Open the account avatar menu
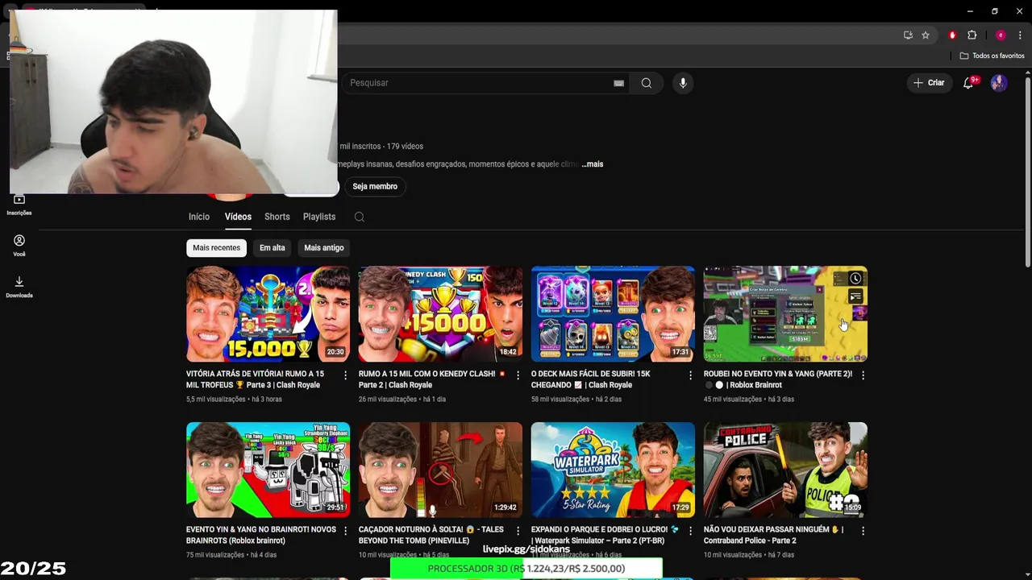Image resolution: width=1032 pixels, height=580 pixels. [999, 83]
